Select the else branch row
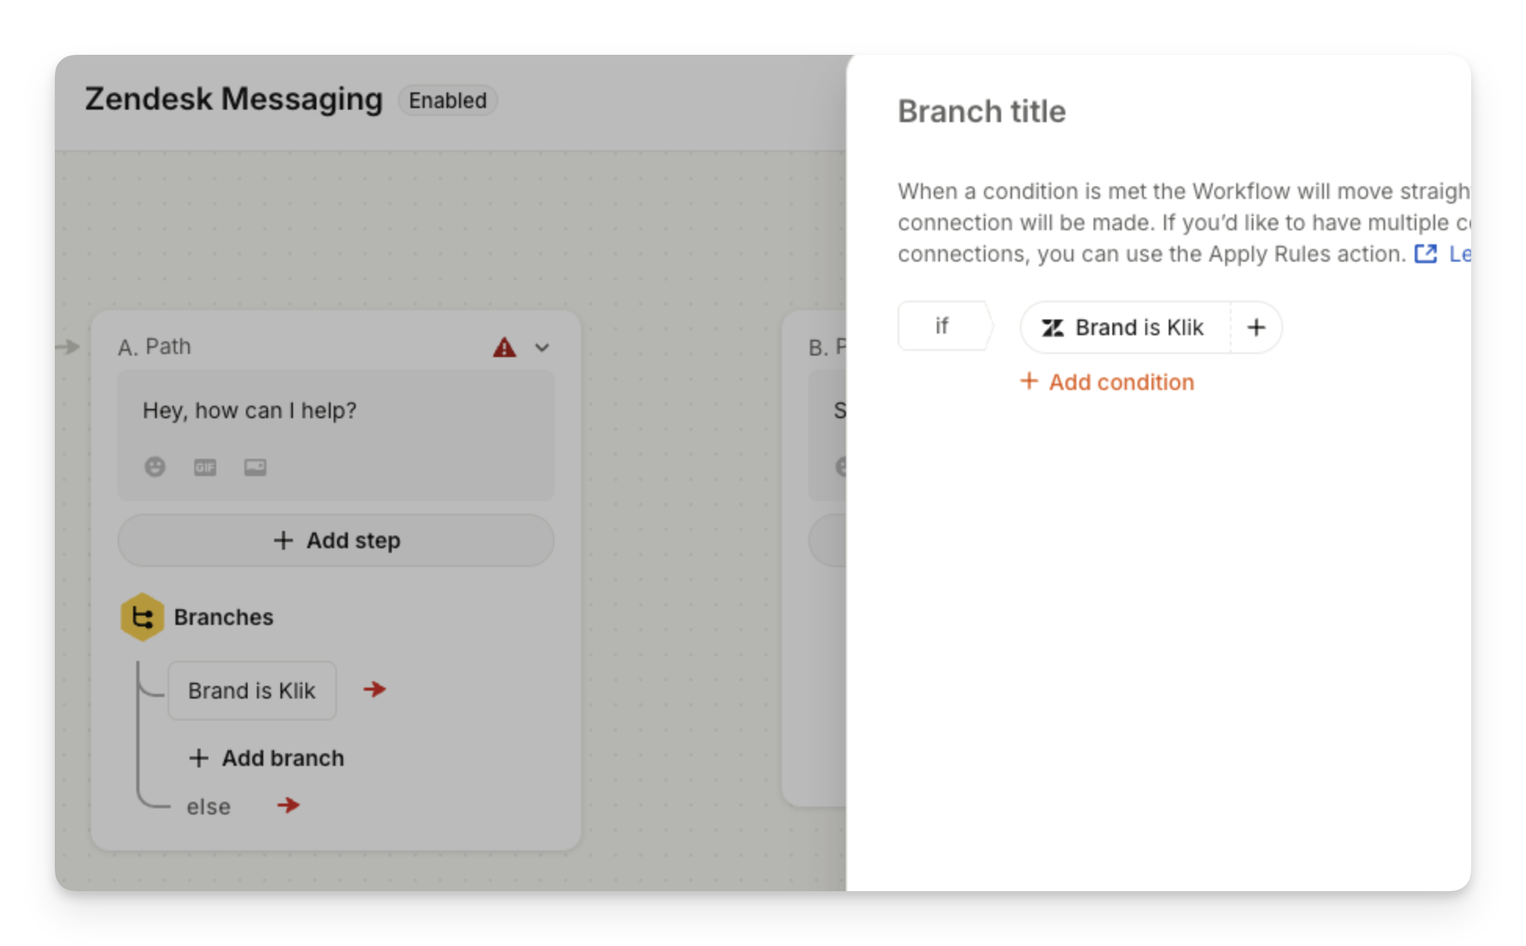The width and height of the screenshot is (1526, 946). coord(208,807)
